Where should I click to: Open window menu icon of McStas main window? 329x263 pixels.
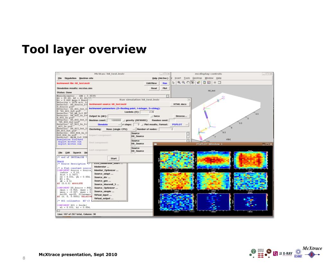[x=58, y=74]
